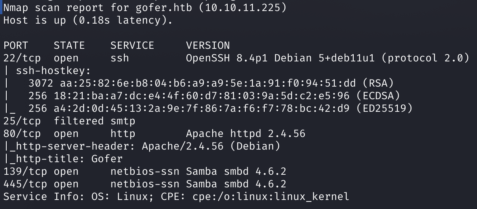Click the Host is up latency line
The image size is (477, 209).
point(88,20)
